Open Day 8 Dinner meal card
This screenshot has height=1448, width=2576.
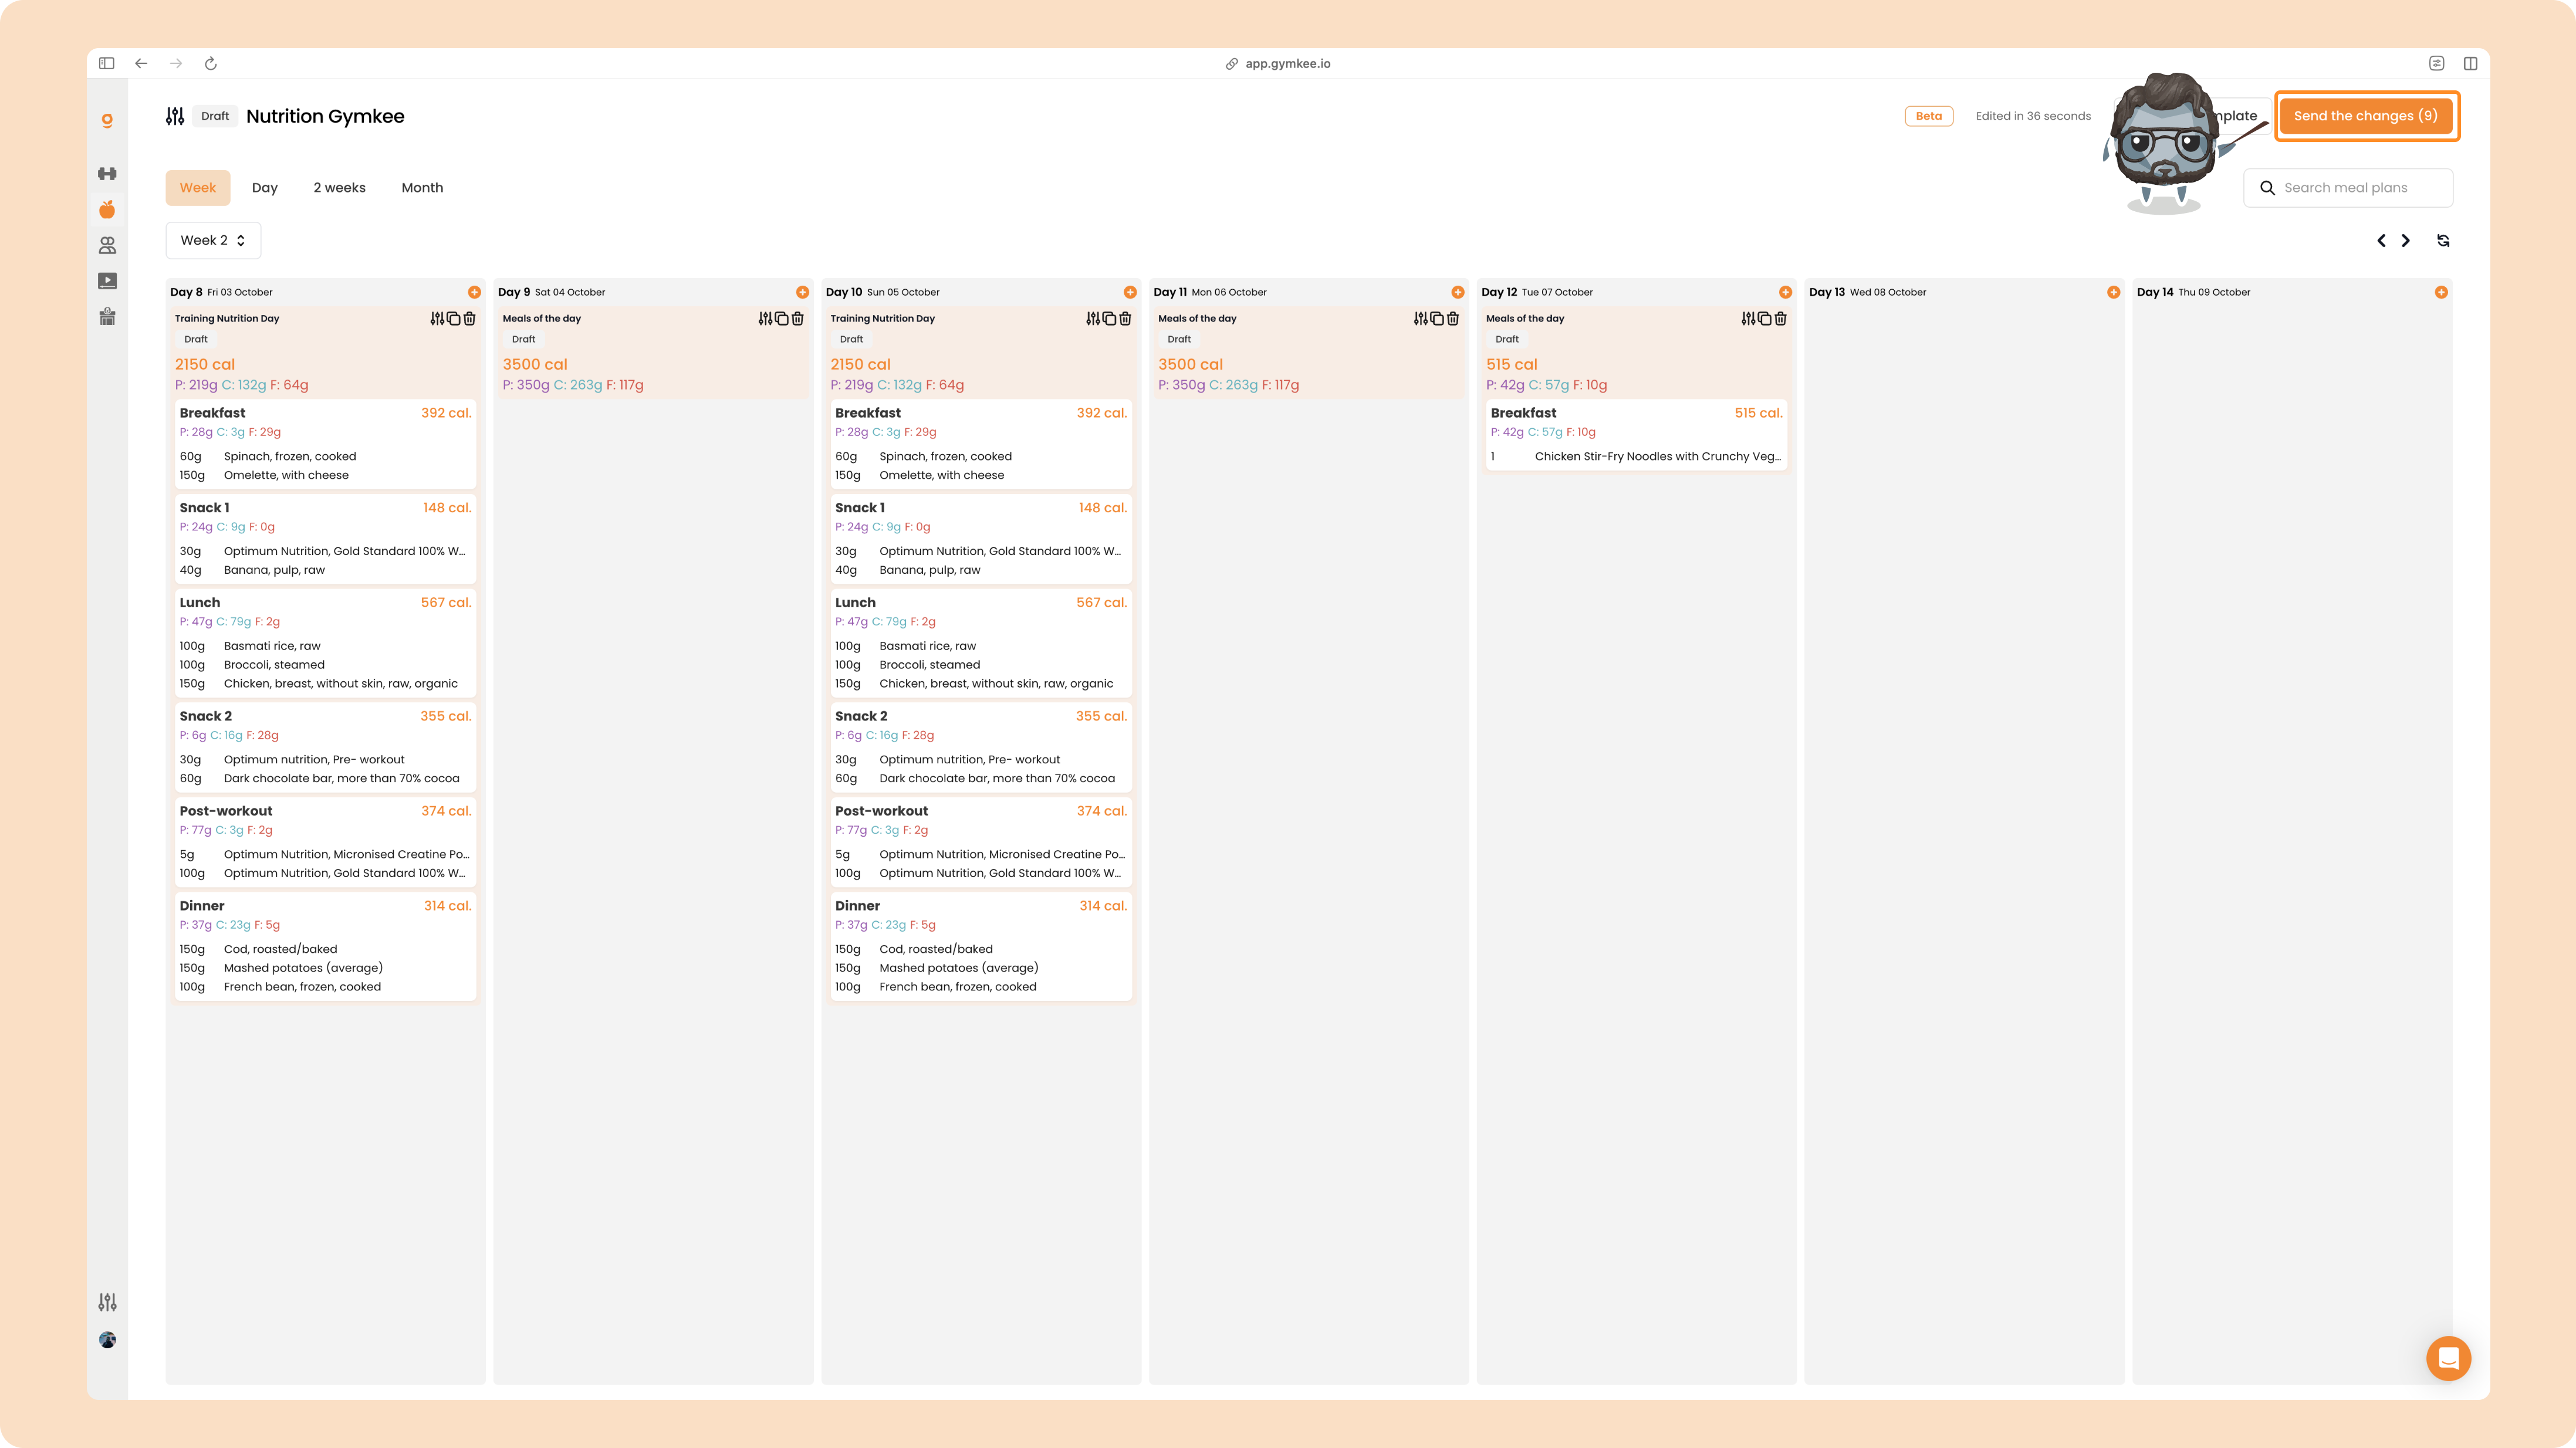[325, 946]
